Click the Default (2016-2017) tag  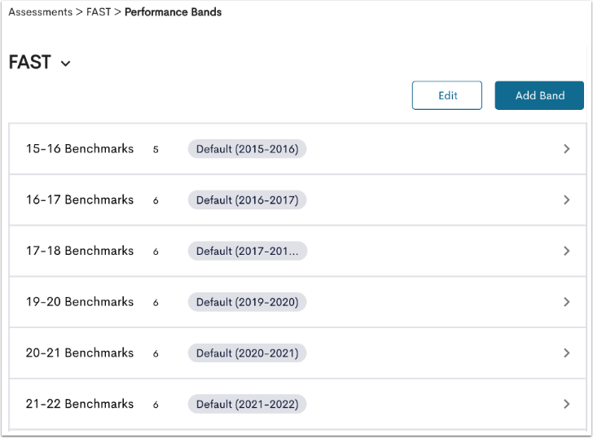pos(248,200)
